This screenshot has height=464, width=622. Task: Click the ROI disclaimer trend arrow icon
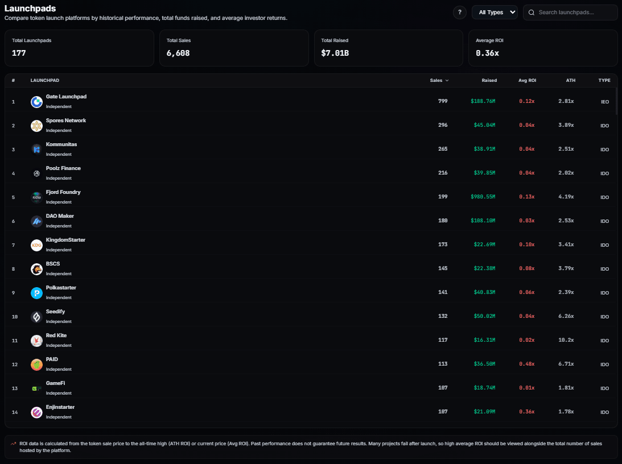(x=13, y=444)
